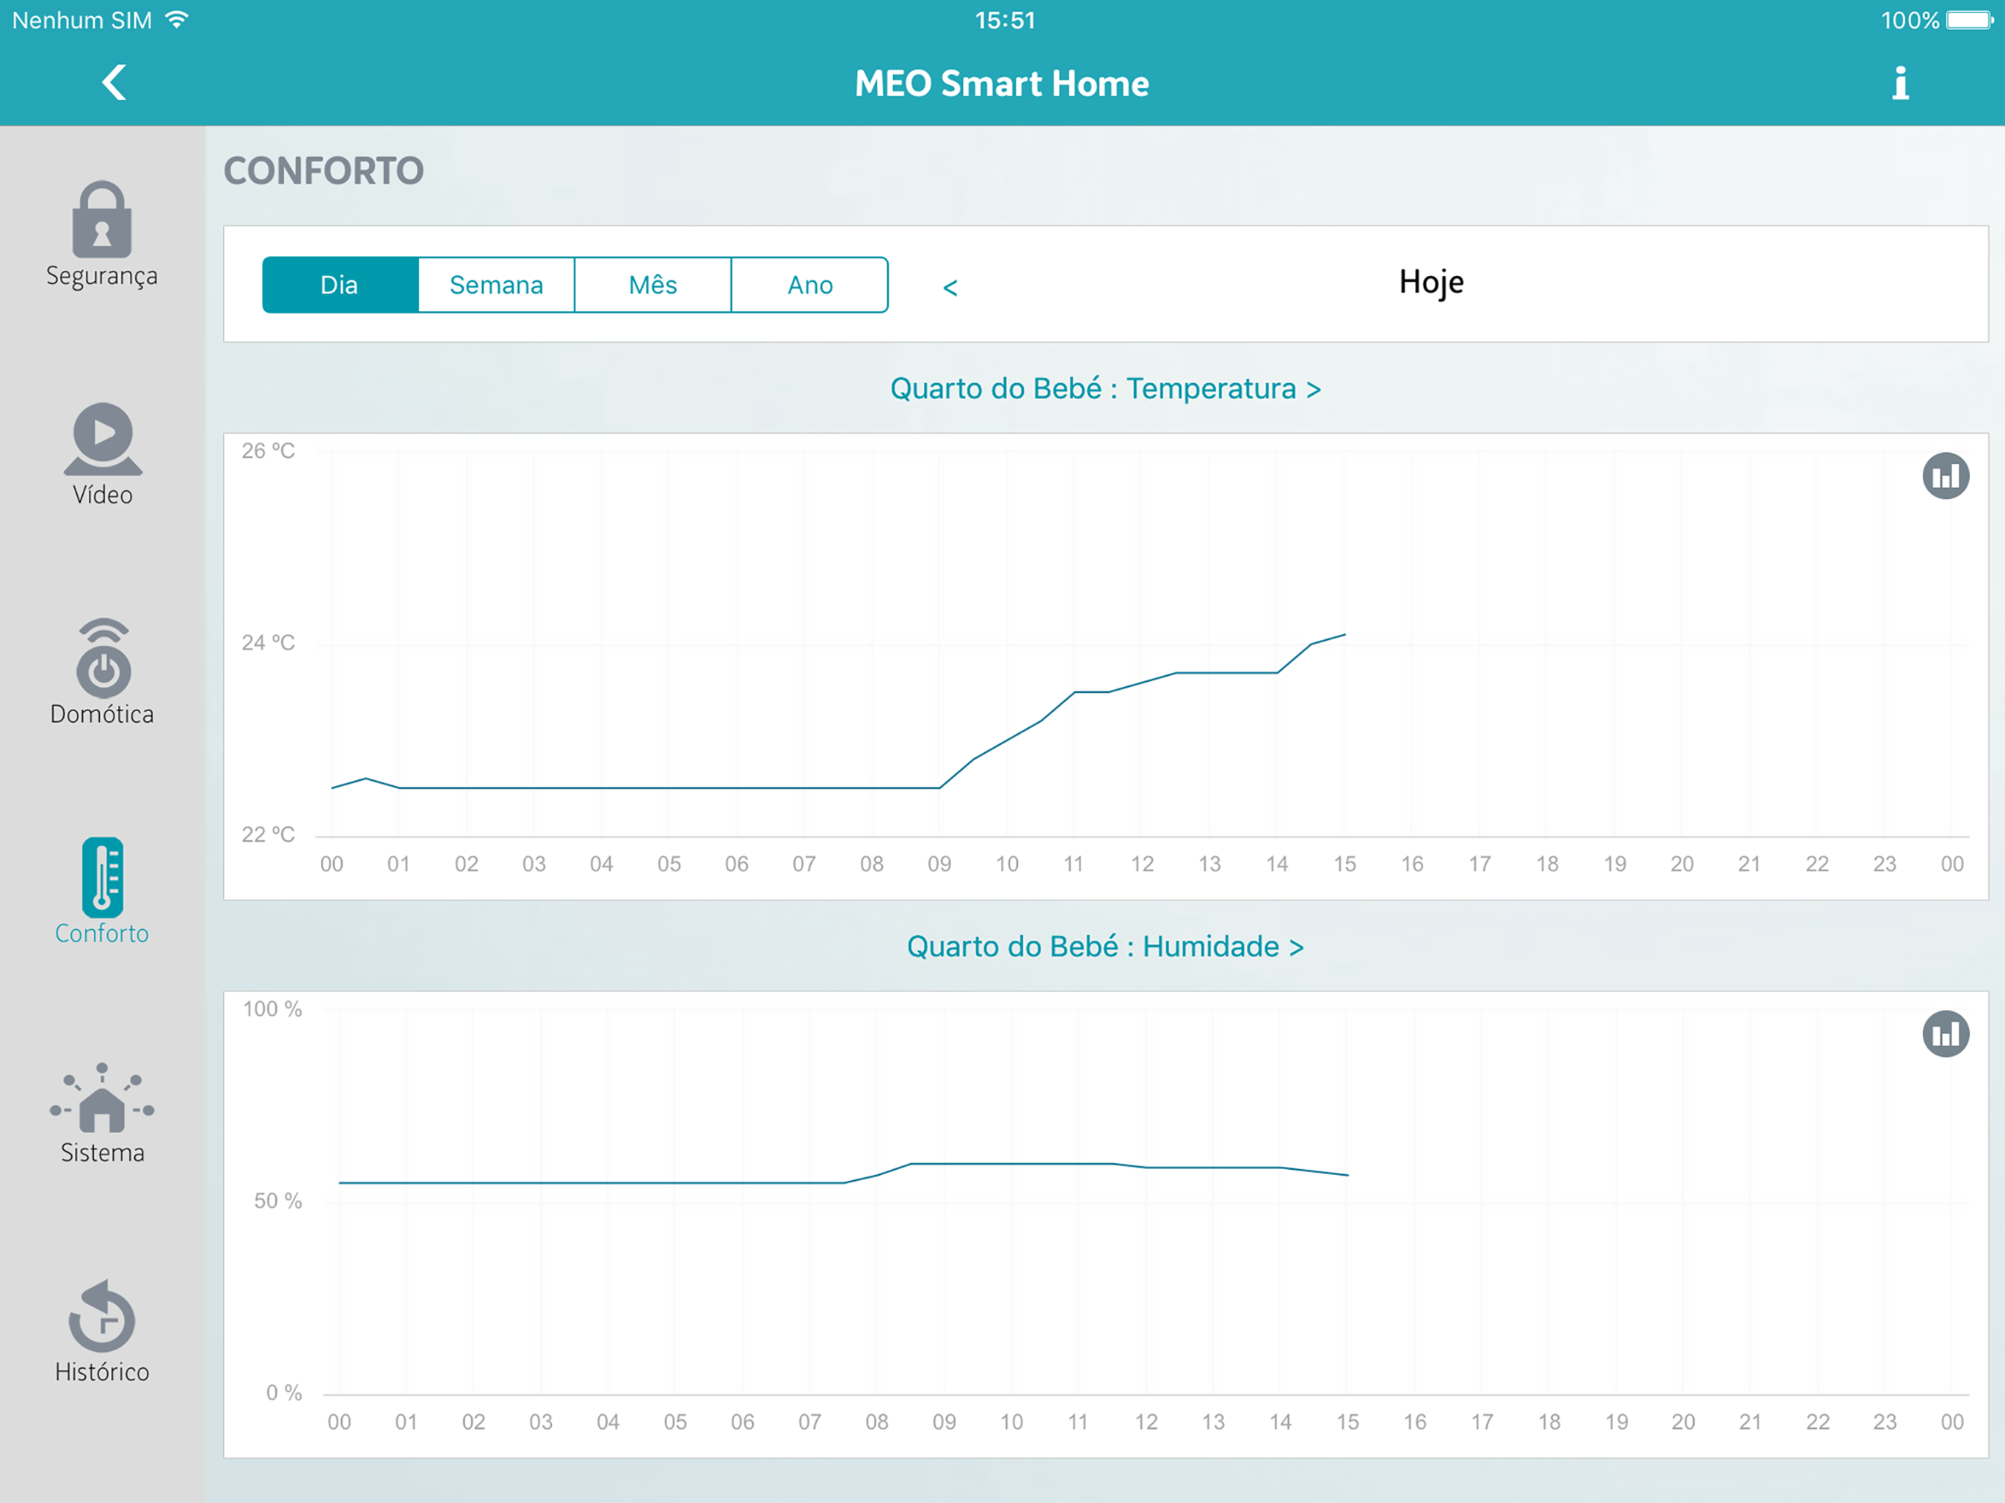This screenshot has width=2005, height=1503.
Task: Toggle bar chart view for Humidade graph
Action: [x=1945, y=1034]
